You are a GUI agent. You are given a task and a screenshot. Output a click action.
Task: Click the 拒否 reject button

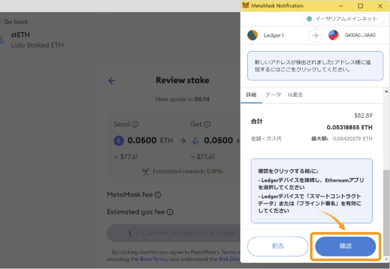[278, 246]
